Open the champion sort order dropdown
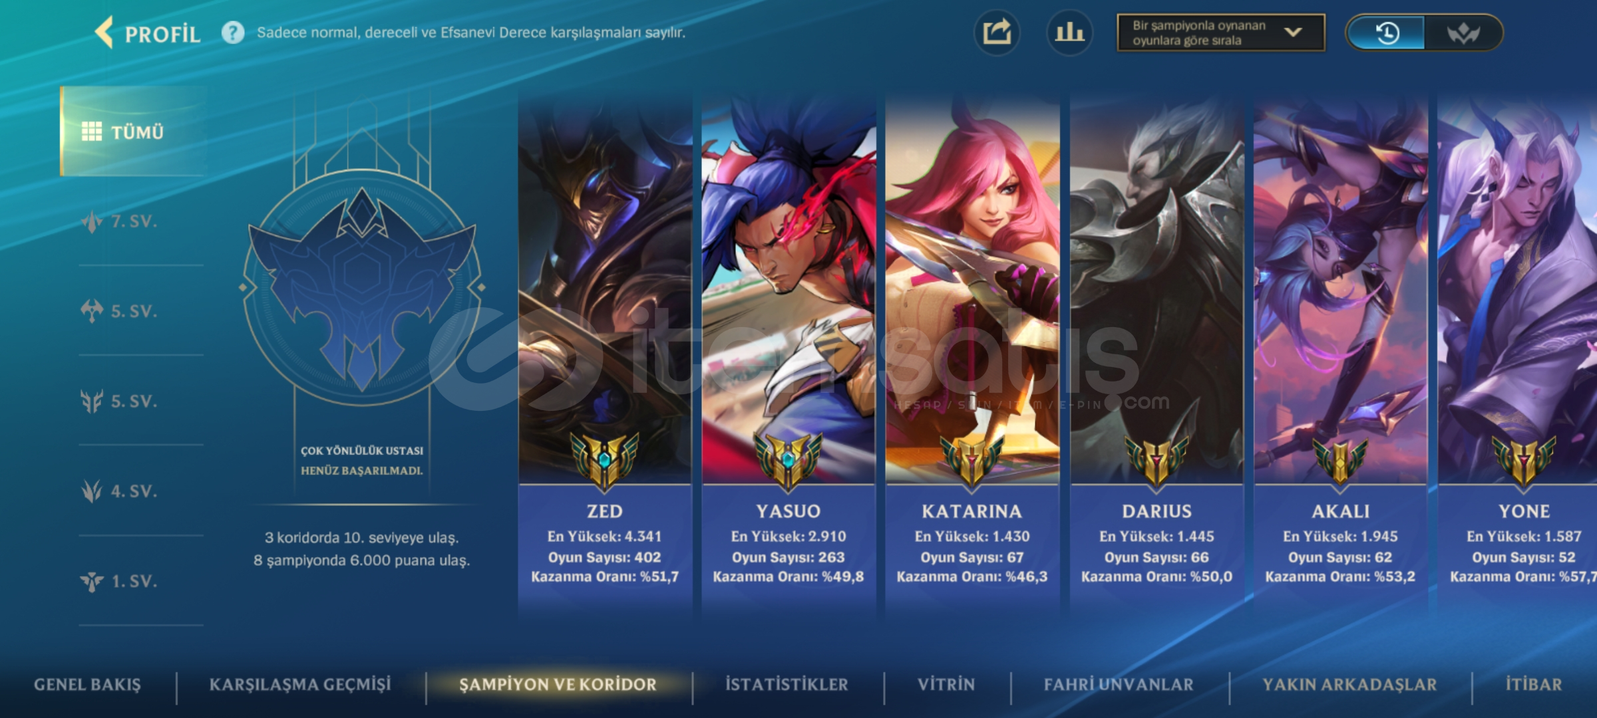The width and height of the screenshot is (1597, 718). 1220,33
